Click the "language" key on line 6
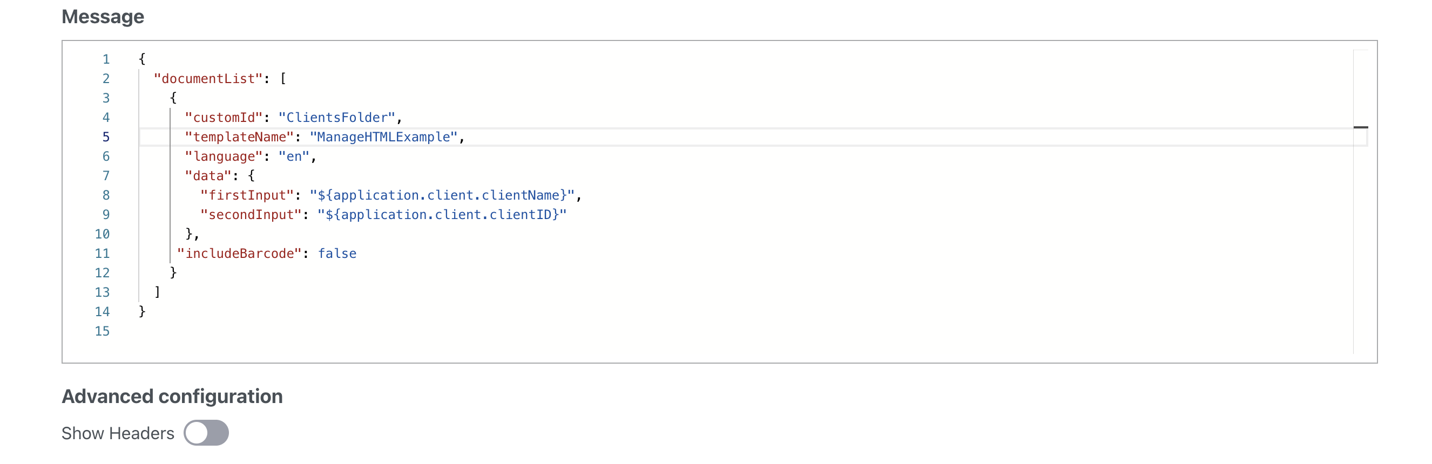Viewport: 1432px width, 464px height. tap(224, 156)
